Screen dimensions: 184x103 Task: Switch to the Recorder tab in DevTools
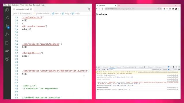tap(142, 67)
